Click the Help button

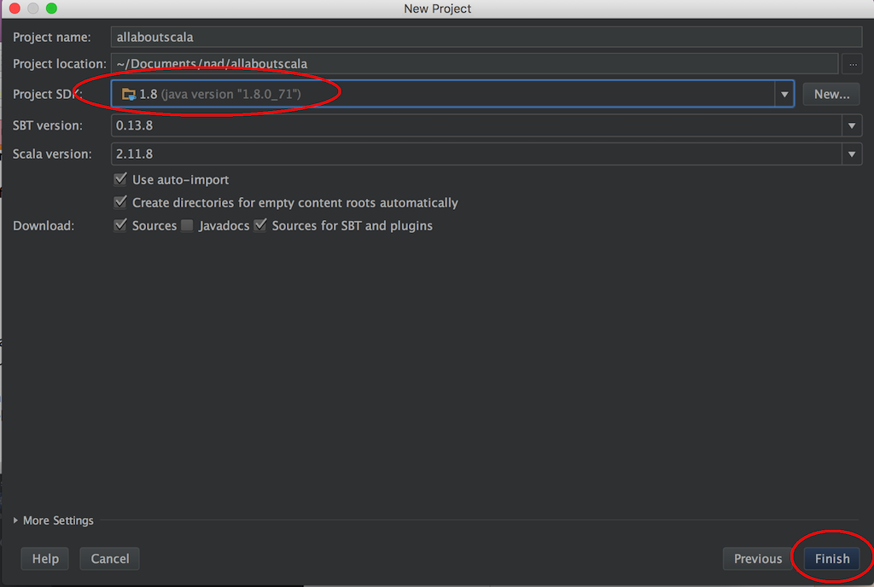click(45, 559)
